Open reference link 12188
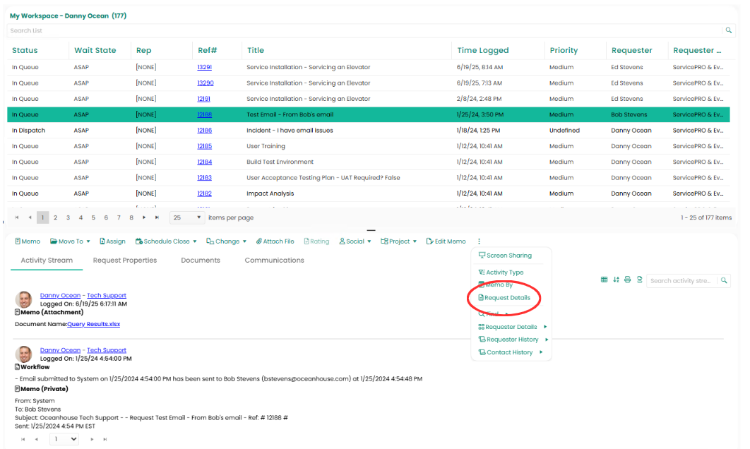This screenshot has width=750, height=449. click(204, 115)
